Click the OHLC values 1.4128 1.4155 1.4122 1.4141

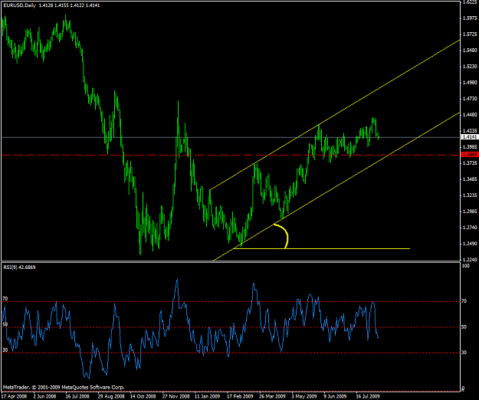[x=69, y=5]
